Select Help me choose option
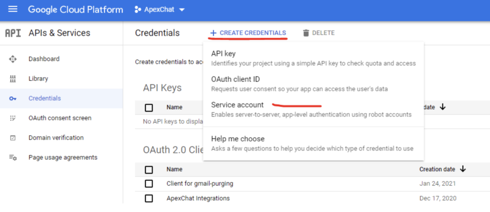Viewport: 490px width, 212px height. 313,144
